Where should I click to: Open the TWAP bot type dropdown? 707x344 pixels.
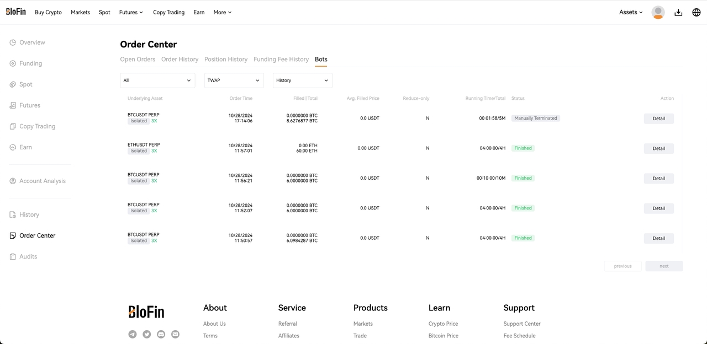pyautogui.click(x=234, y=80)
